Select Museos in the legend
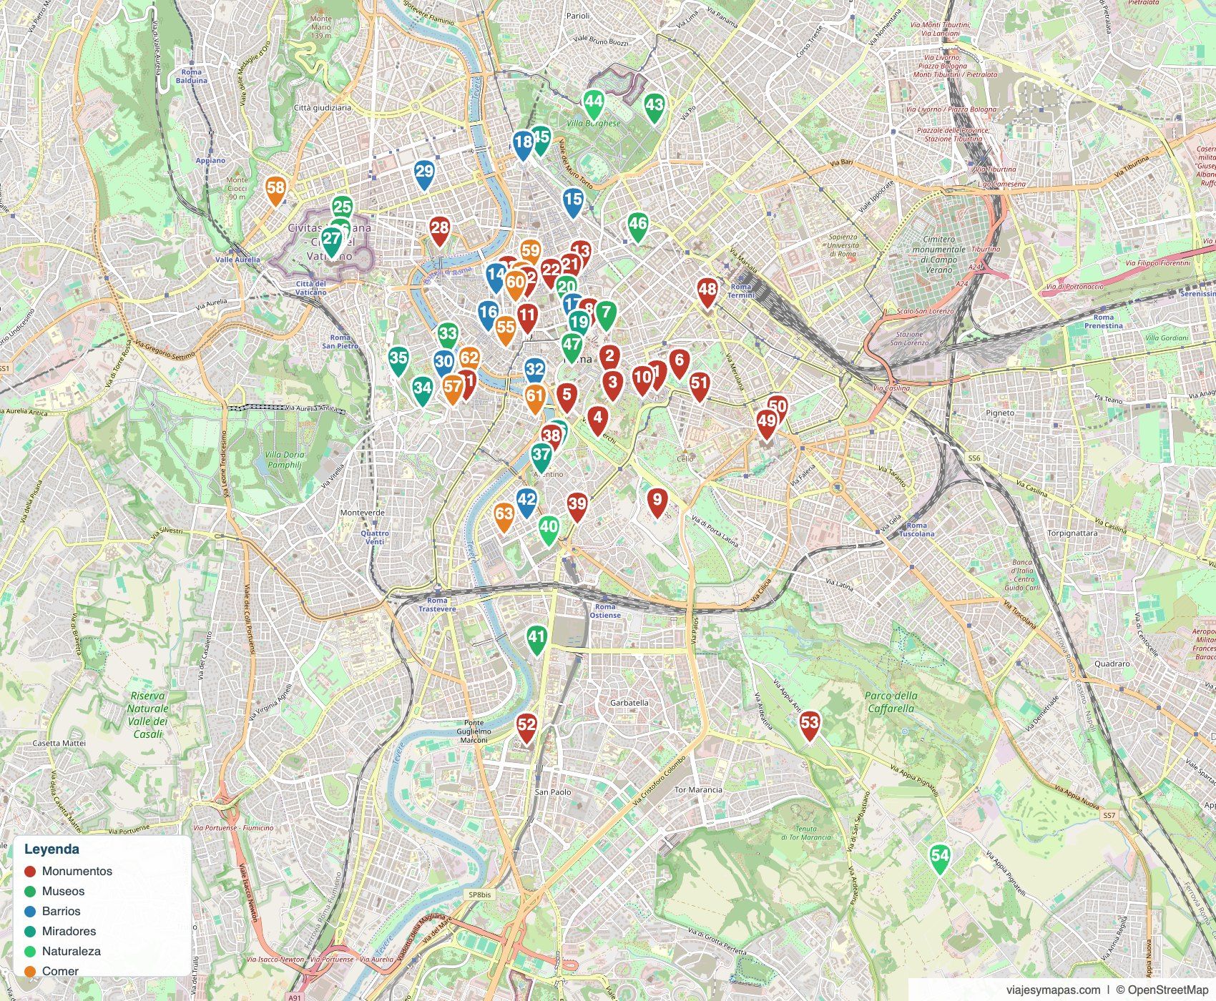This screenshot has width=1216, height=1001. [63, 892]
